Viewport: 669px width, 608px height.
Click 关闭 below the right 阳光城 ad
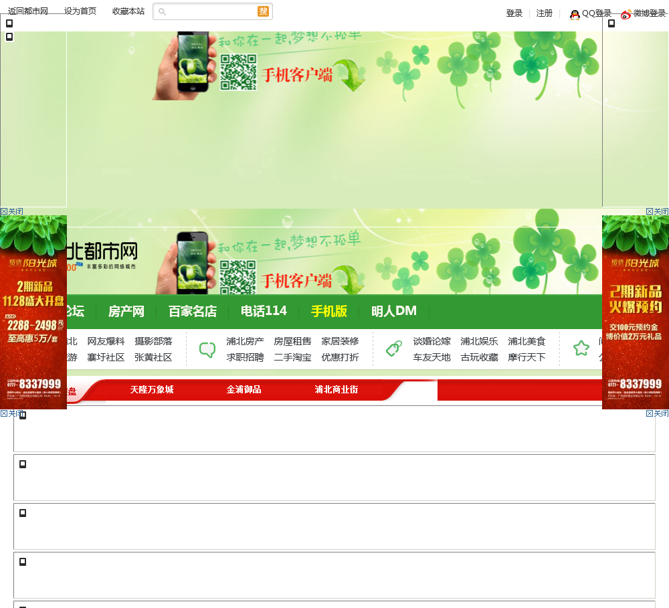(657, 413)
